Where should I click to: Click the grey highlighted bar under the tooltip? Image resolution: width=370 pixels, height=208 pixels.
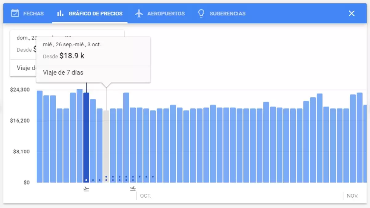106,145
